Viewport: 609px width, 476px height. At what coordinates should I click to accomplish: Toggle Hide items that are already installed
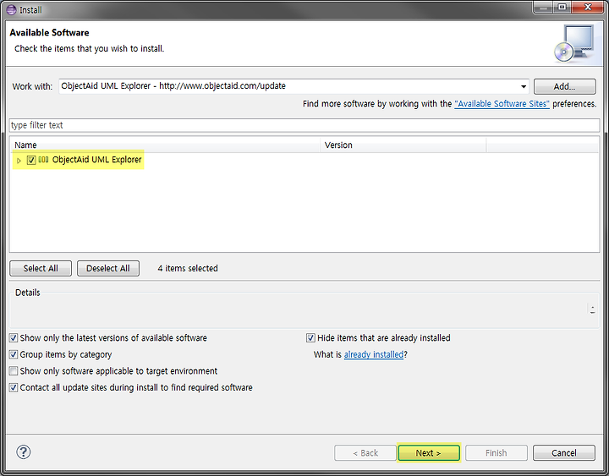[x=310, y=338]
